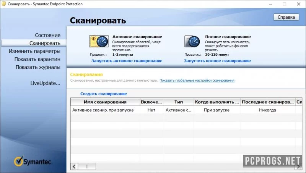
Task: Start Запустить полное сканирование
Action: 217,61
